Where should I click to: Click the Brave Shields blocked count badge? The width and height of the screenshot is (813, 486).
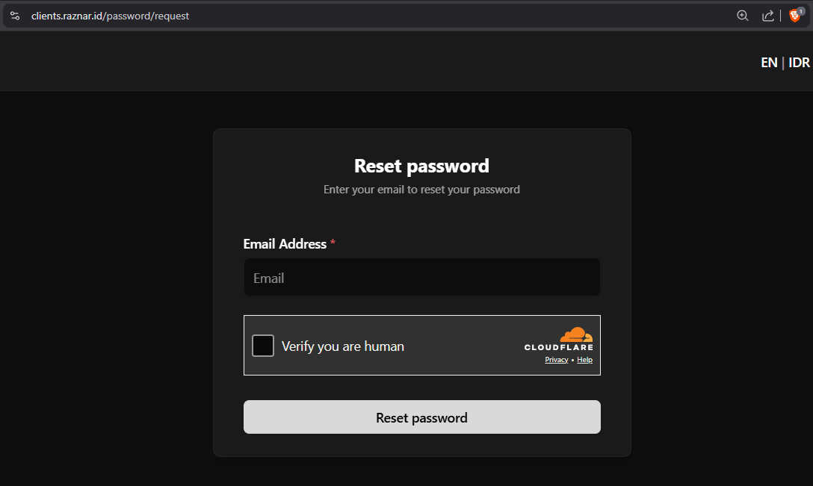801,11
